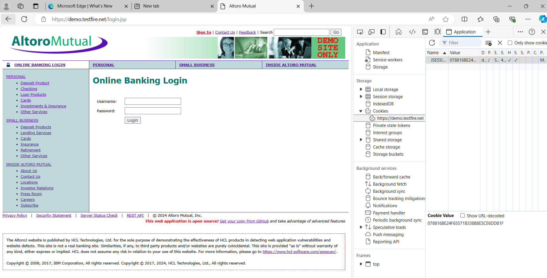The image size is (547, 278).
Task: Clear all cookies with the clear icon
Action: pos(488,43)
